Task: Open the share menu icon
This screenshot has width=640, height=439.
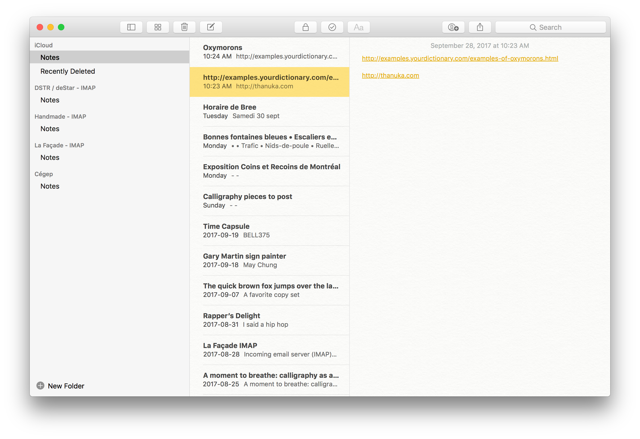Action: [480, 27]
